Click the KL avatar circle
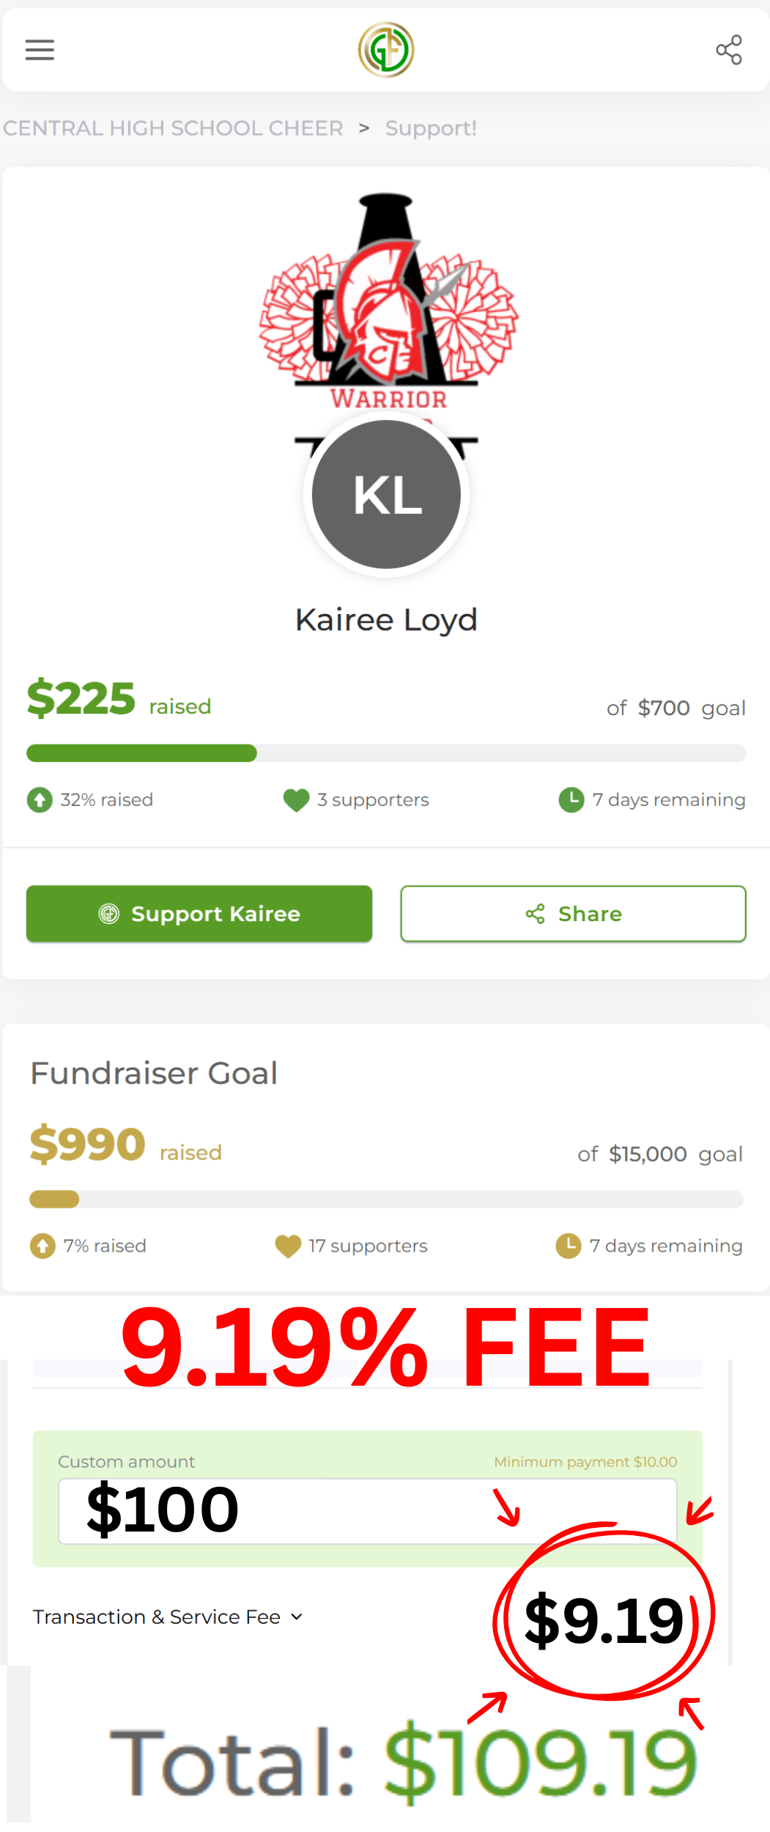Viewport: 770px width, 1832px height. click(386, 495)
